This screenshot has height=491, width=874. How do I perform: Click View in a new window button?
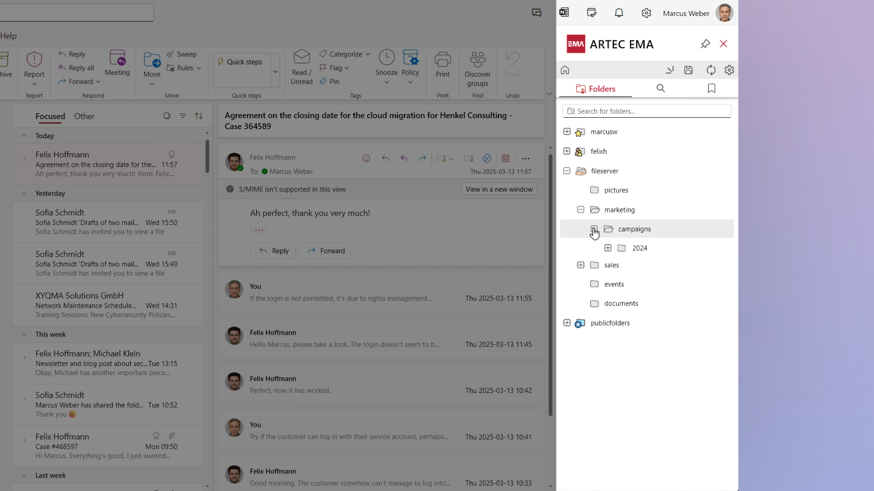coord(499,189)
